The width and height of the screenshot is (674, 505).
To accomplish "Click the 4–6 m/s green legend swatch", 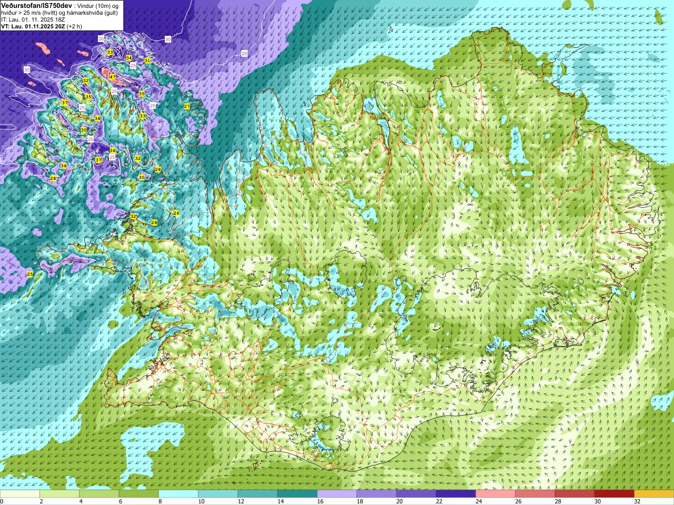I will click(99, 494).
